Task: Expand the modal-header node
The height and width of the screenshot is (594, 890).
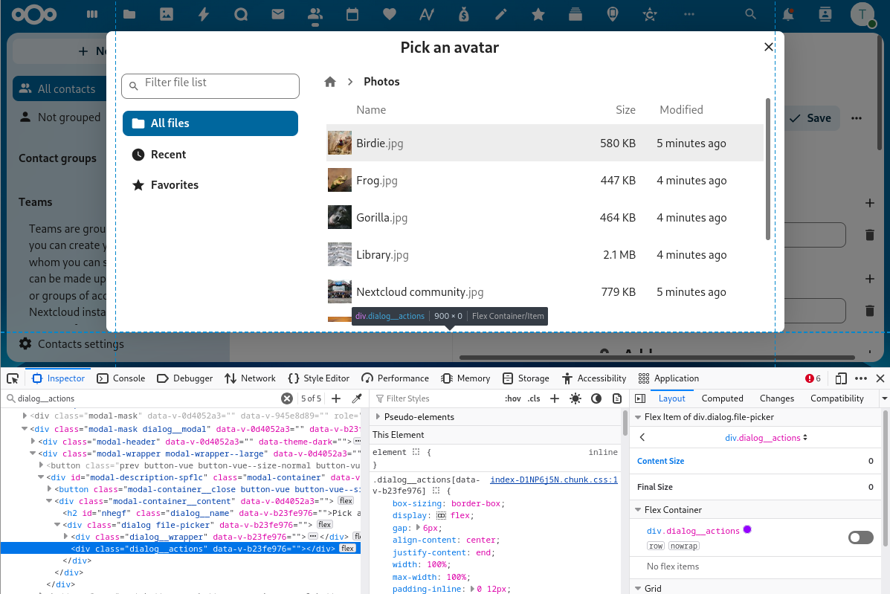Action: (33, 441)
